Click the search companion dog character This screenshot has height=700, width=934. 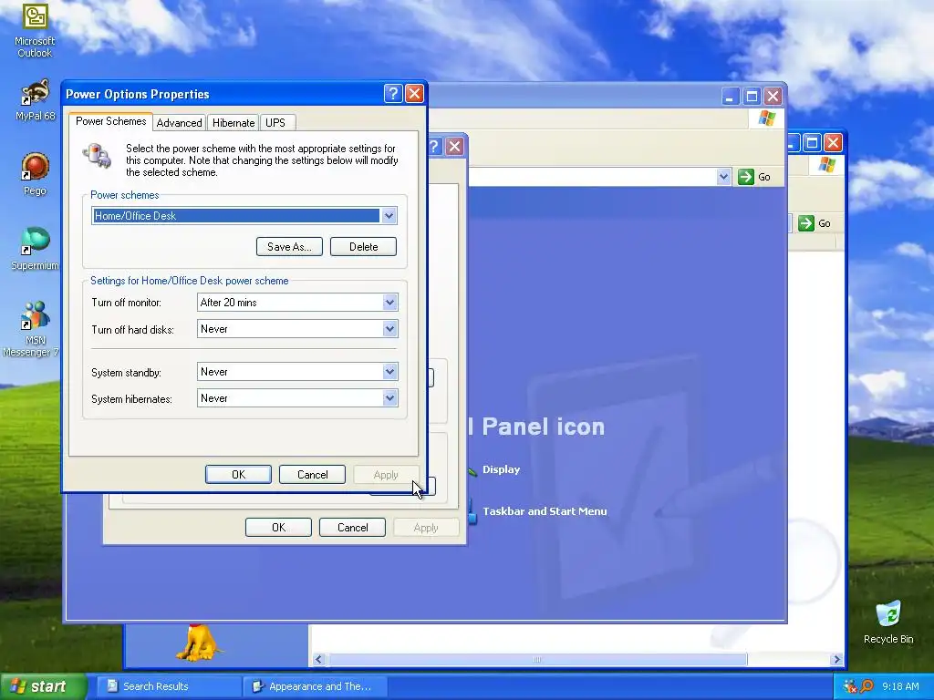[x=199, y=643]
